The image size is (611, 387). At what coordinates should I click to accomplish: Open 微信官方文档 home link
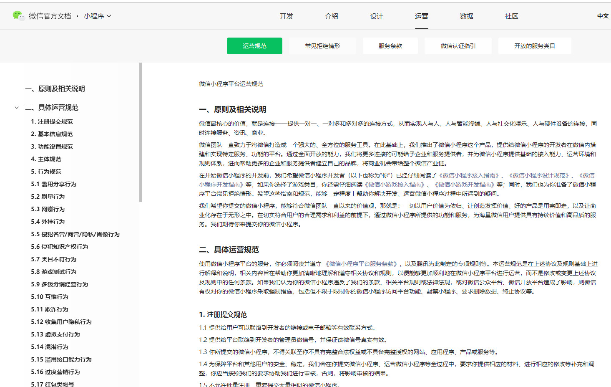pyautogui.click(x=50, y=16)
